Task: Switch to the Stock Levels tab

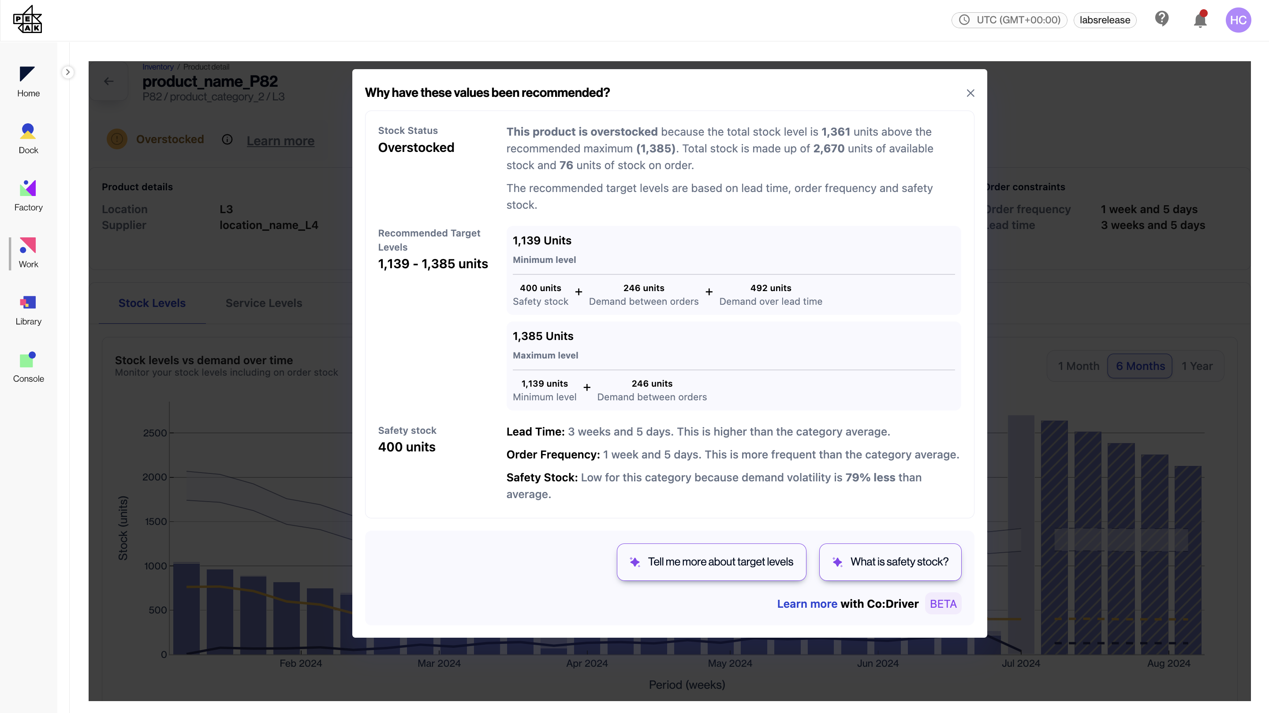Action: tap(152, 303)
